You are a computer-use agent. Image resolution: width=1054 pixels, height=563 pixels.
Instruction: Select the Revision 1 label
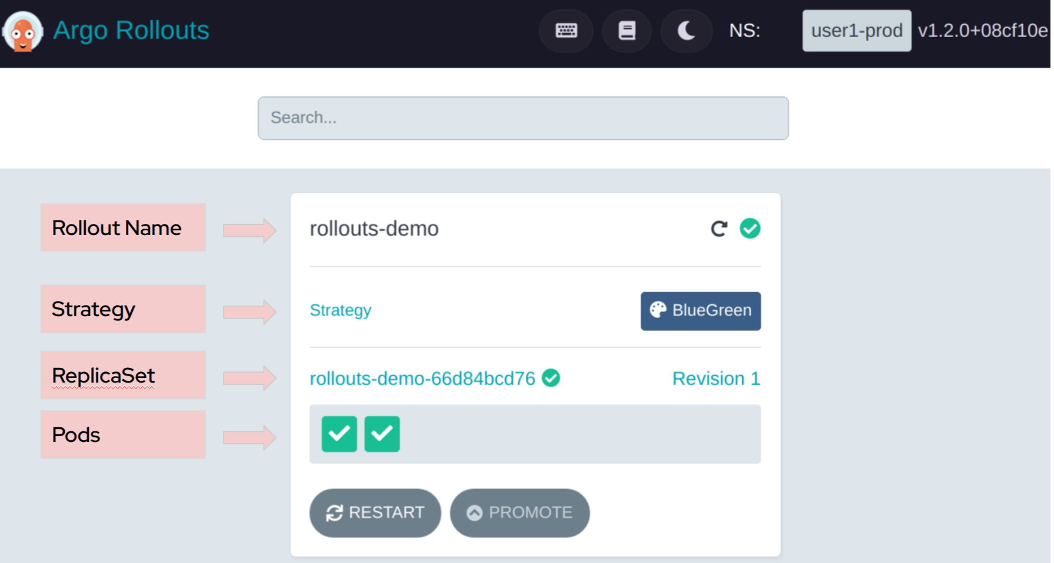[x=716, y=378]
